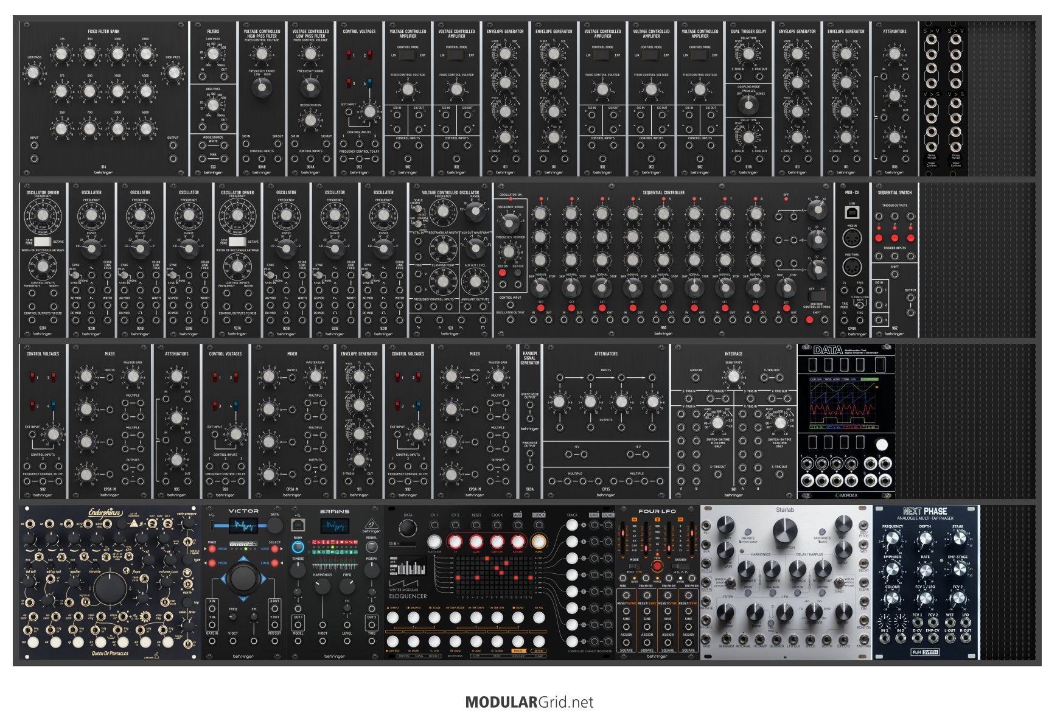Click the USB port on the Brains module
Screen dimensions: 1060x715
click(298, 524)
